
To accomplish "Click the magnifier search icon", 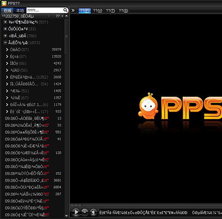I will 65,10.
